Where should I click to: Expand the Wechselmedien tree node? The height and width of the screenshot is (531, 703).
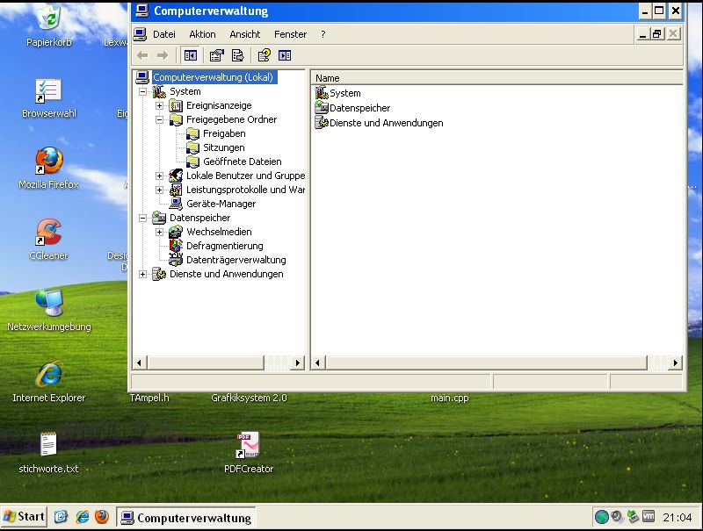pyautogui.click(x=160, y=232)
